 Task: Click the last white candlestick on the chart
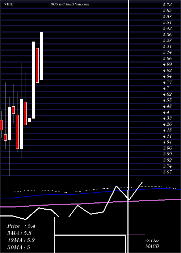coord(41,56)
